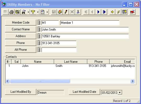Click the Sal column header
Screen dimensions: 141x104
[16, 61]
